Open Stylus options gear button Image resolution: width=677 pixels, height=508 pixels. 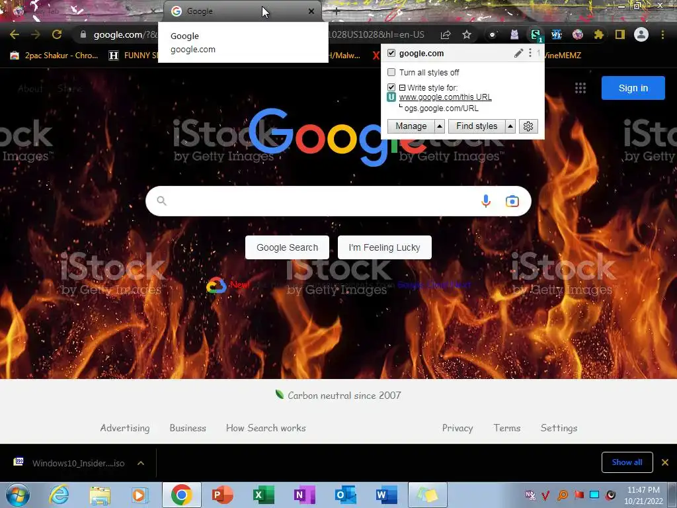tap(528, 126)
